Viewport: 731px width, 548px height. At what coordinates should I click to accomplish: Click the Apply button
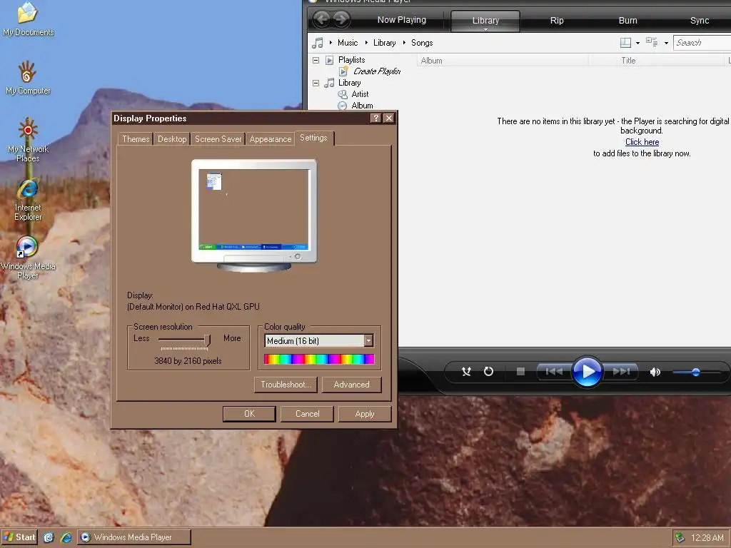coord(365,414)
